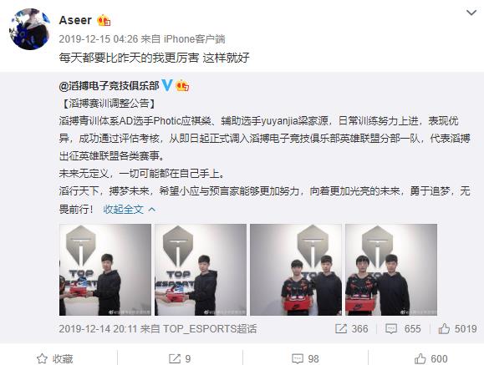Click the badge beside the verified V
Screen dimensions: 484x365
(x=182, y=85)
